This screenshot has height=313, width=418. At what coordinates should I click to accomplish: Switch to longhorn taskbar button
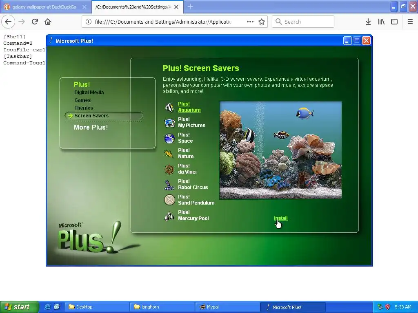tap(162, 307)
